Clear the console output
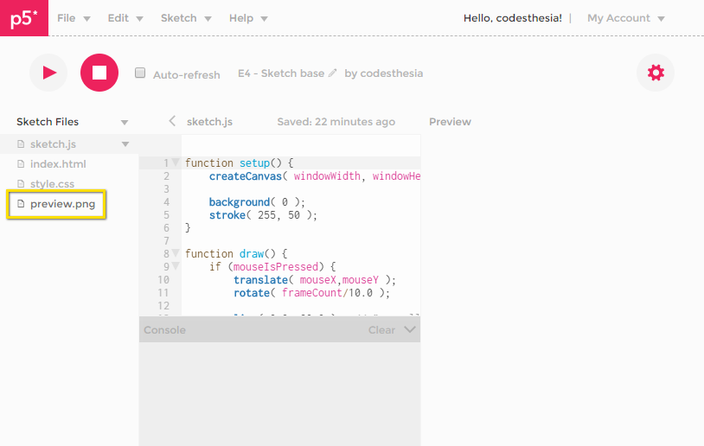Image resolution: width=704 pixels, height=446 pixels. [381, 330]
